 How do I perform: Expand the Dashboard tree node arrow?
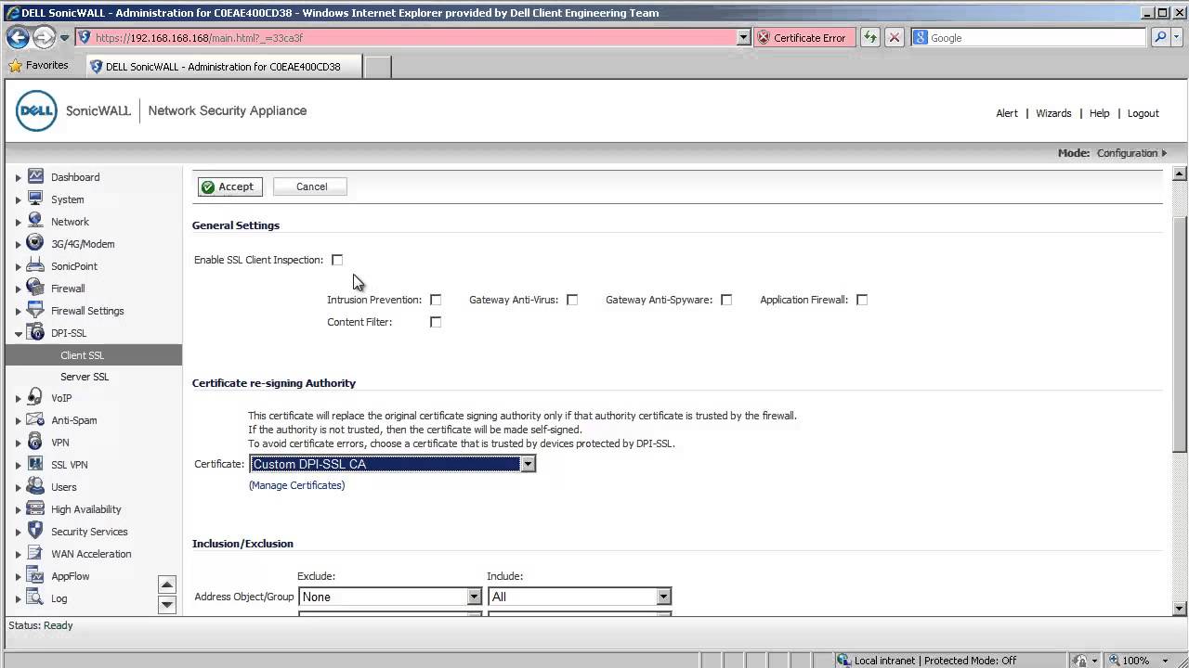[x=18, y=177]
